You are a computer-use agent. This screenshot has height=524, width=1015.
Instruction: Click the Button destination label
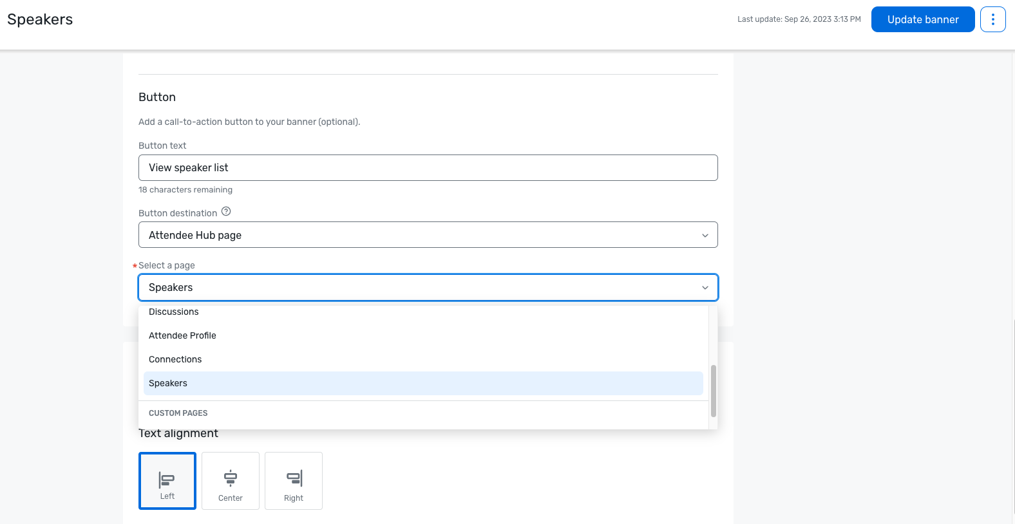(x=178, y=213)
